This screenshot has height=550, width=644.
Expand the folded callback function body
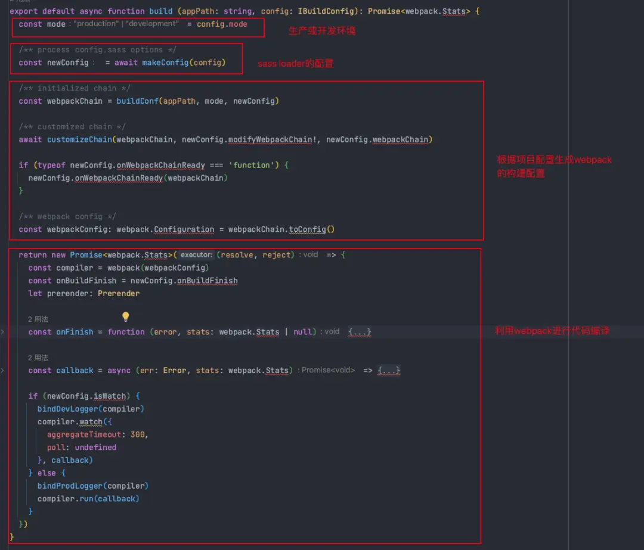(389, 370)
